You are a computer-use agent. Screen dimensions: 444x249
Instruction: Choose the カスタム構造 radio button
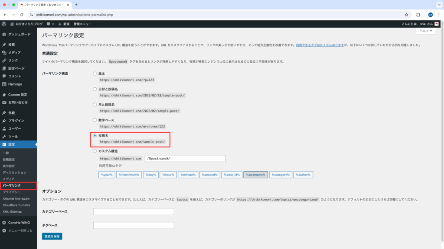pyautogui.click(x=95, y=151)
